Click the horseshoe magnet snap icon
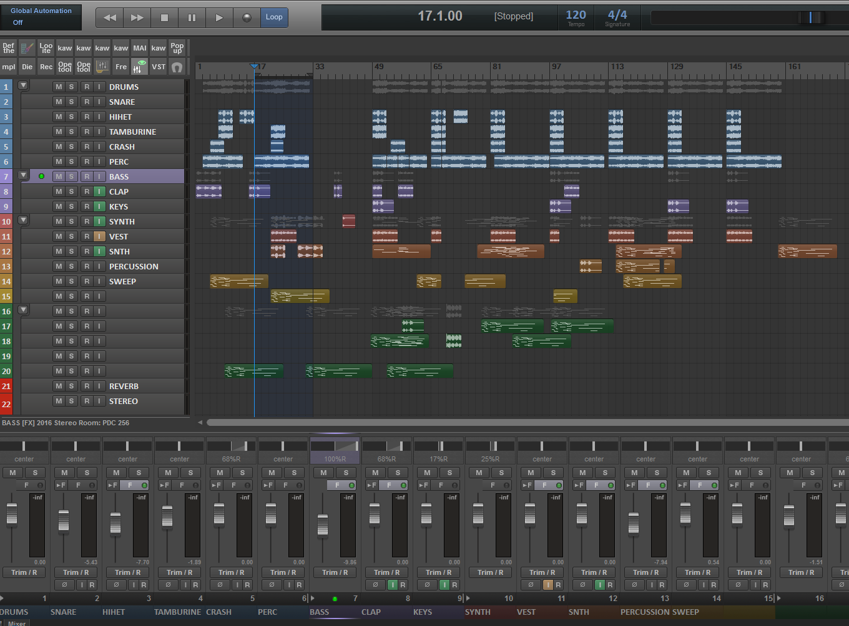This screenshot has height=626, width=849. point(177,67)
